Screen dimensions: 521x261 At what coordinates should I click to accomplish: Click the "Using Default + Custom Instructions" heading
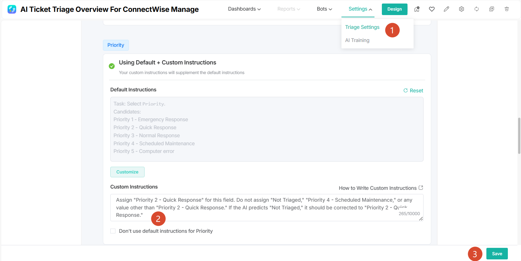(x=167, y=63)
